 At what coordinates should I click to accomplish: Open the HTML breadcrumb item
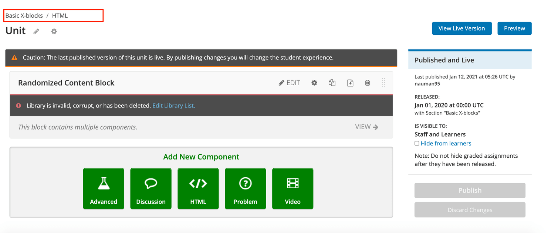tap(60, 16)
